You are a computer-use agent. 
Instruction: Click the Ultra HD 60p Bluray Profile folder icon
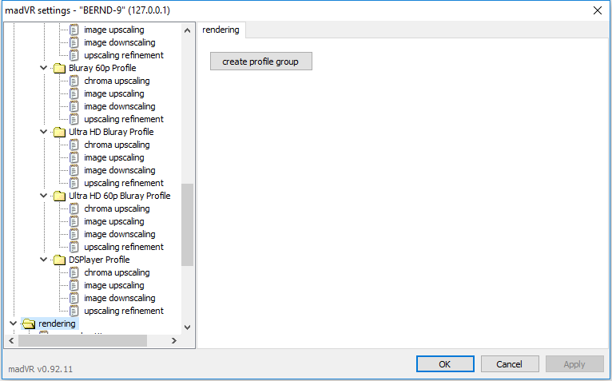coord(59,196)
